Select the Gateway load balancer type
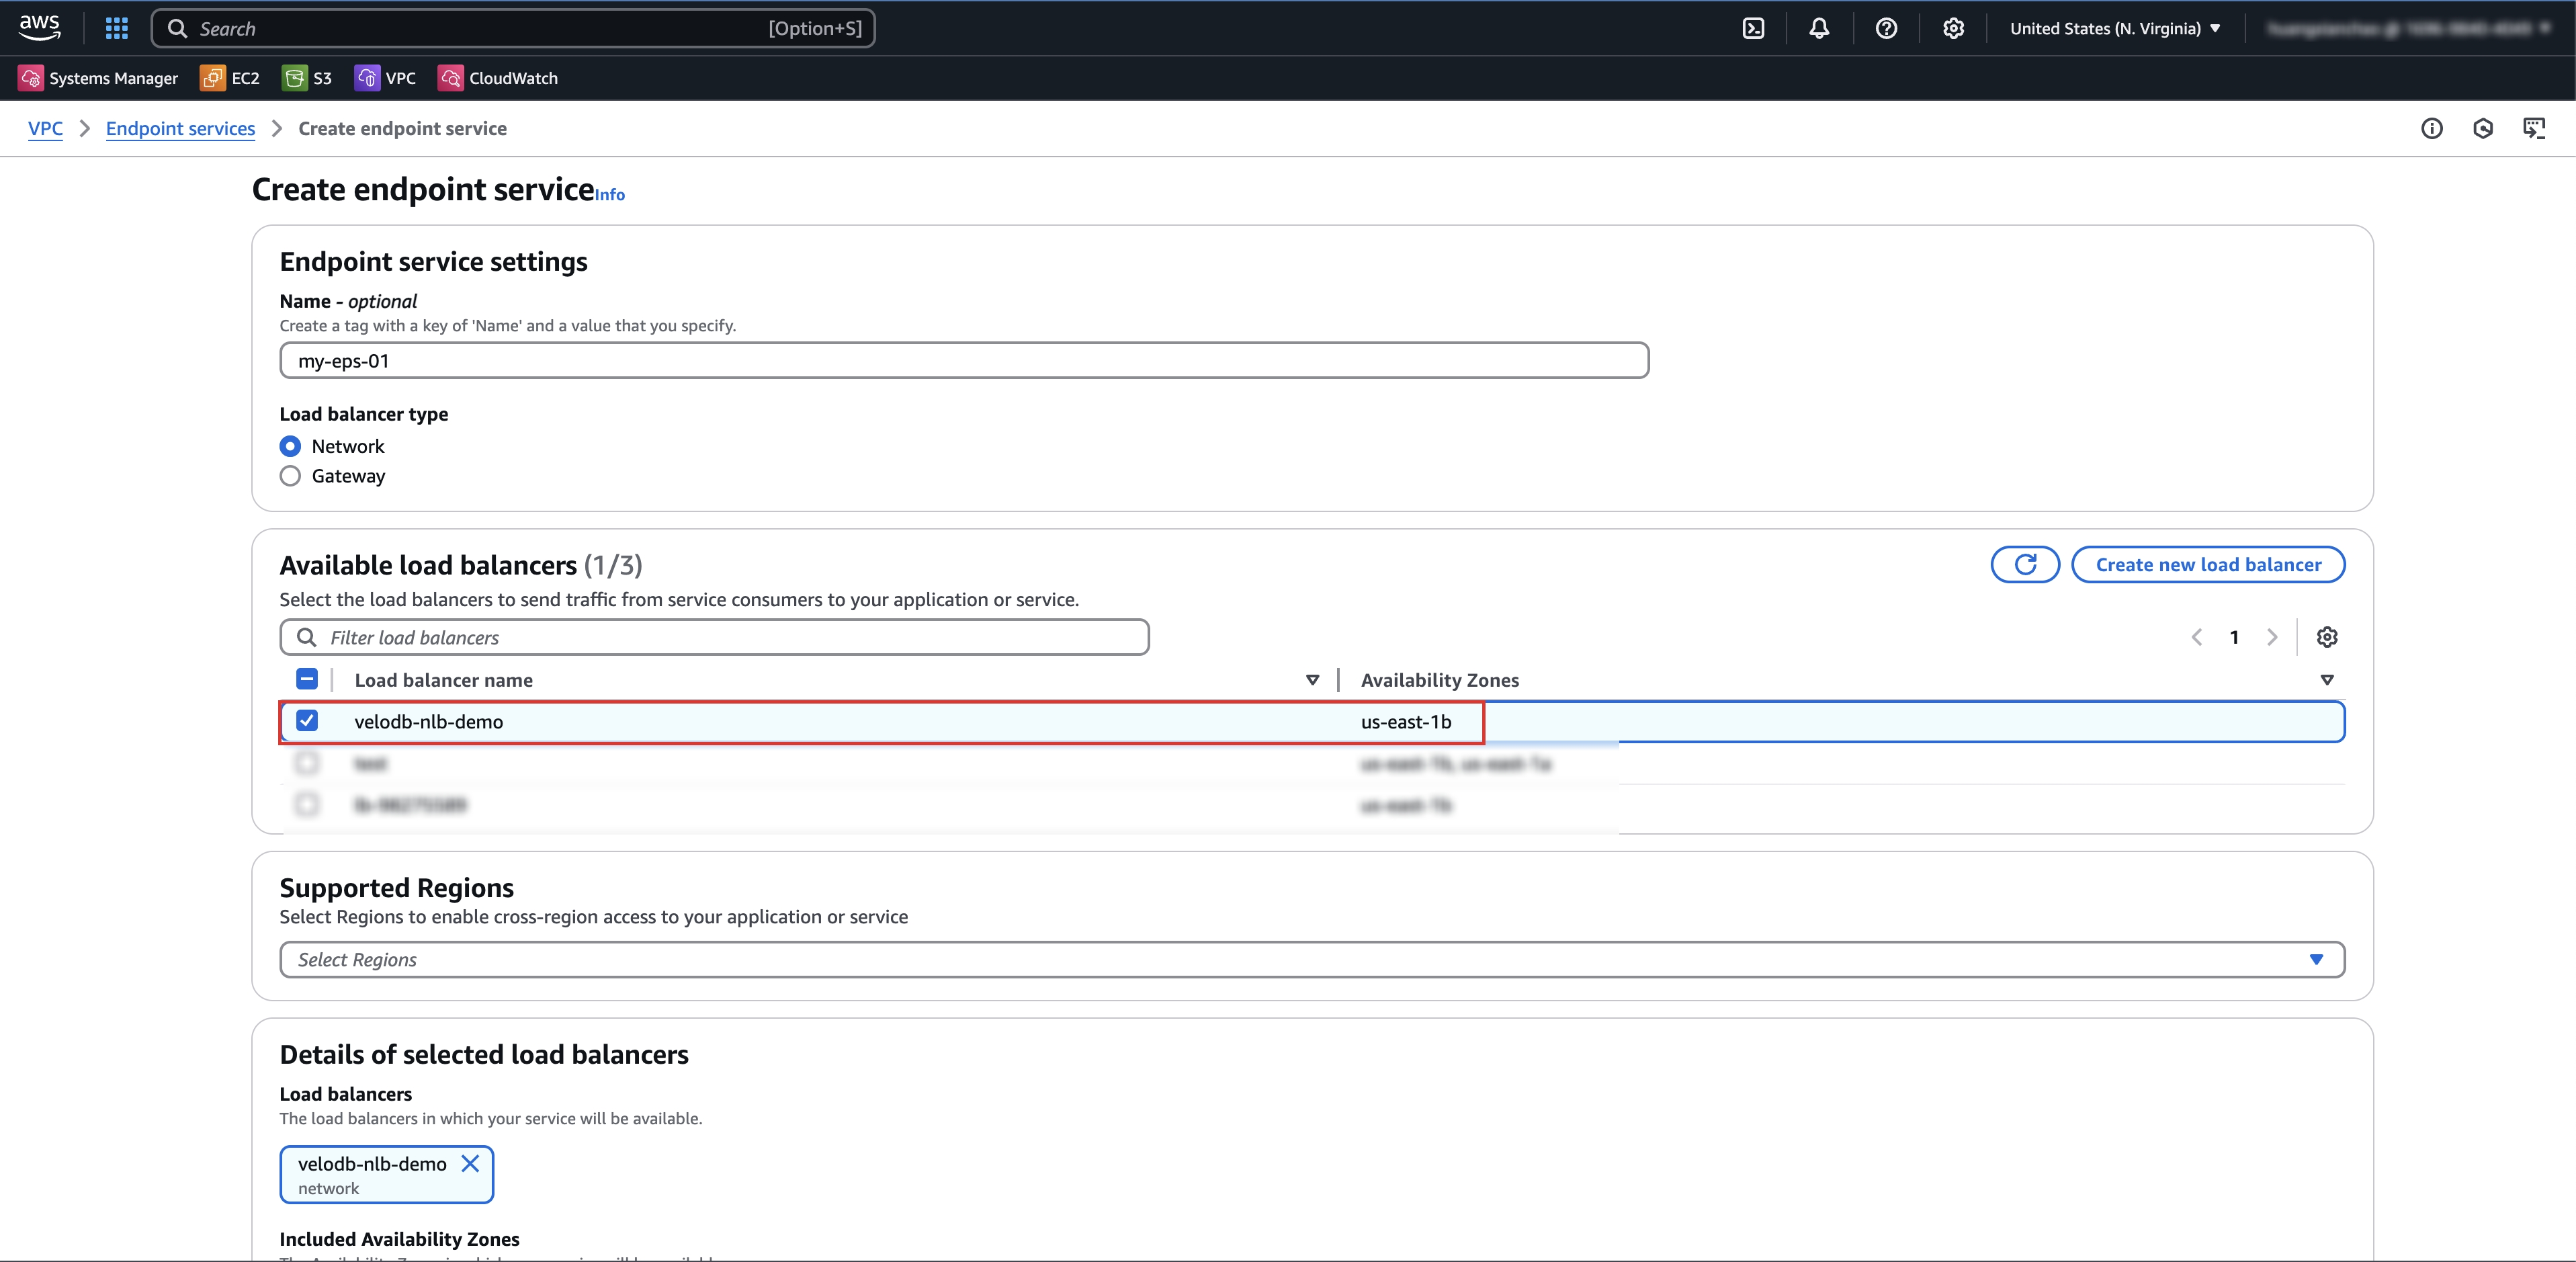This screenshot has height=1262, width=2576. (x=290, y=476)
